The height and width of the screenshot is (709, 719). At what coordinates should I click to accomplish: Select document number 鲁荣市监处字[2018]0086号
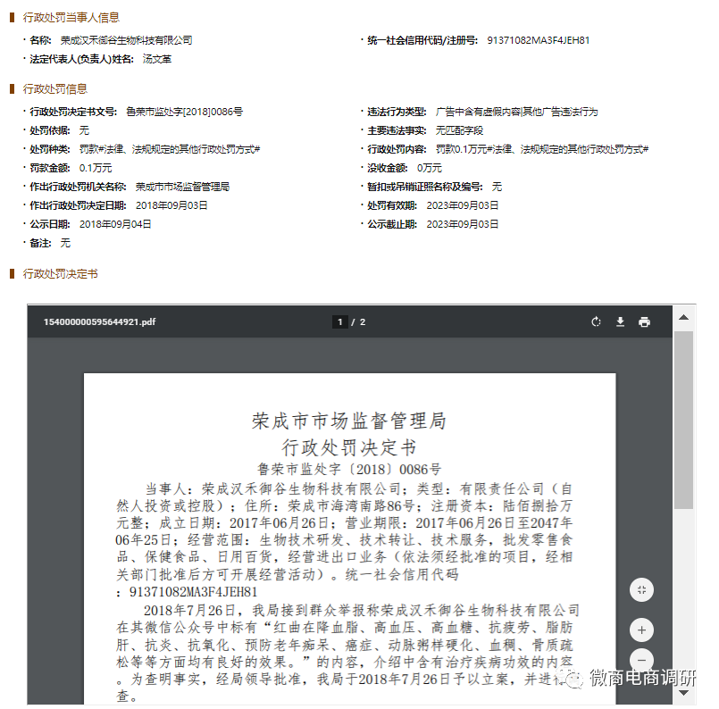coord(184,112)
